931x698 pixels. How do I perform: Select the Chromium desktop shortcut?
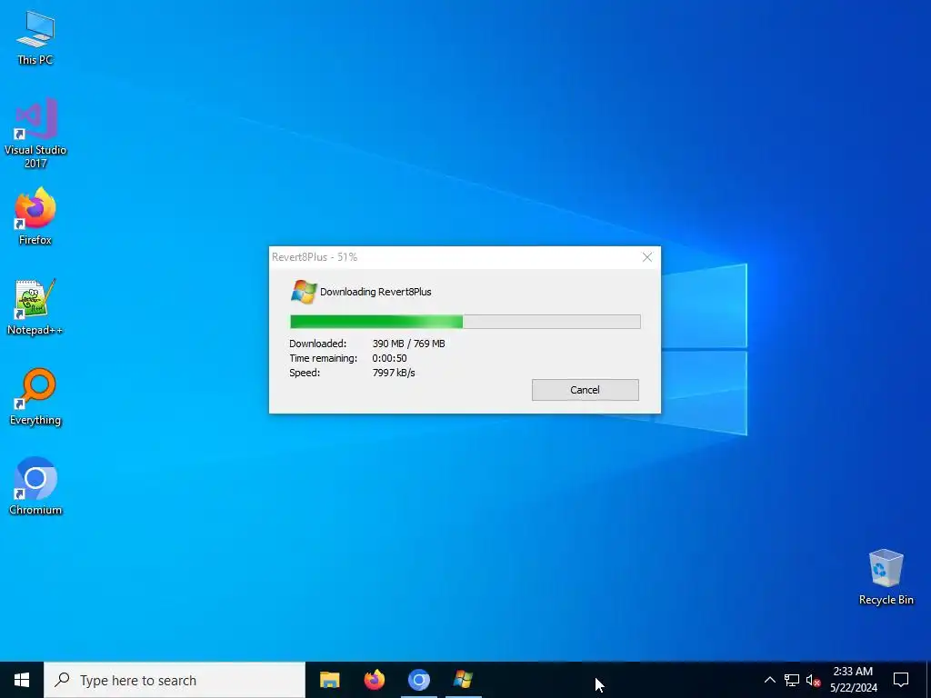[35, 487]
